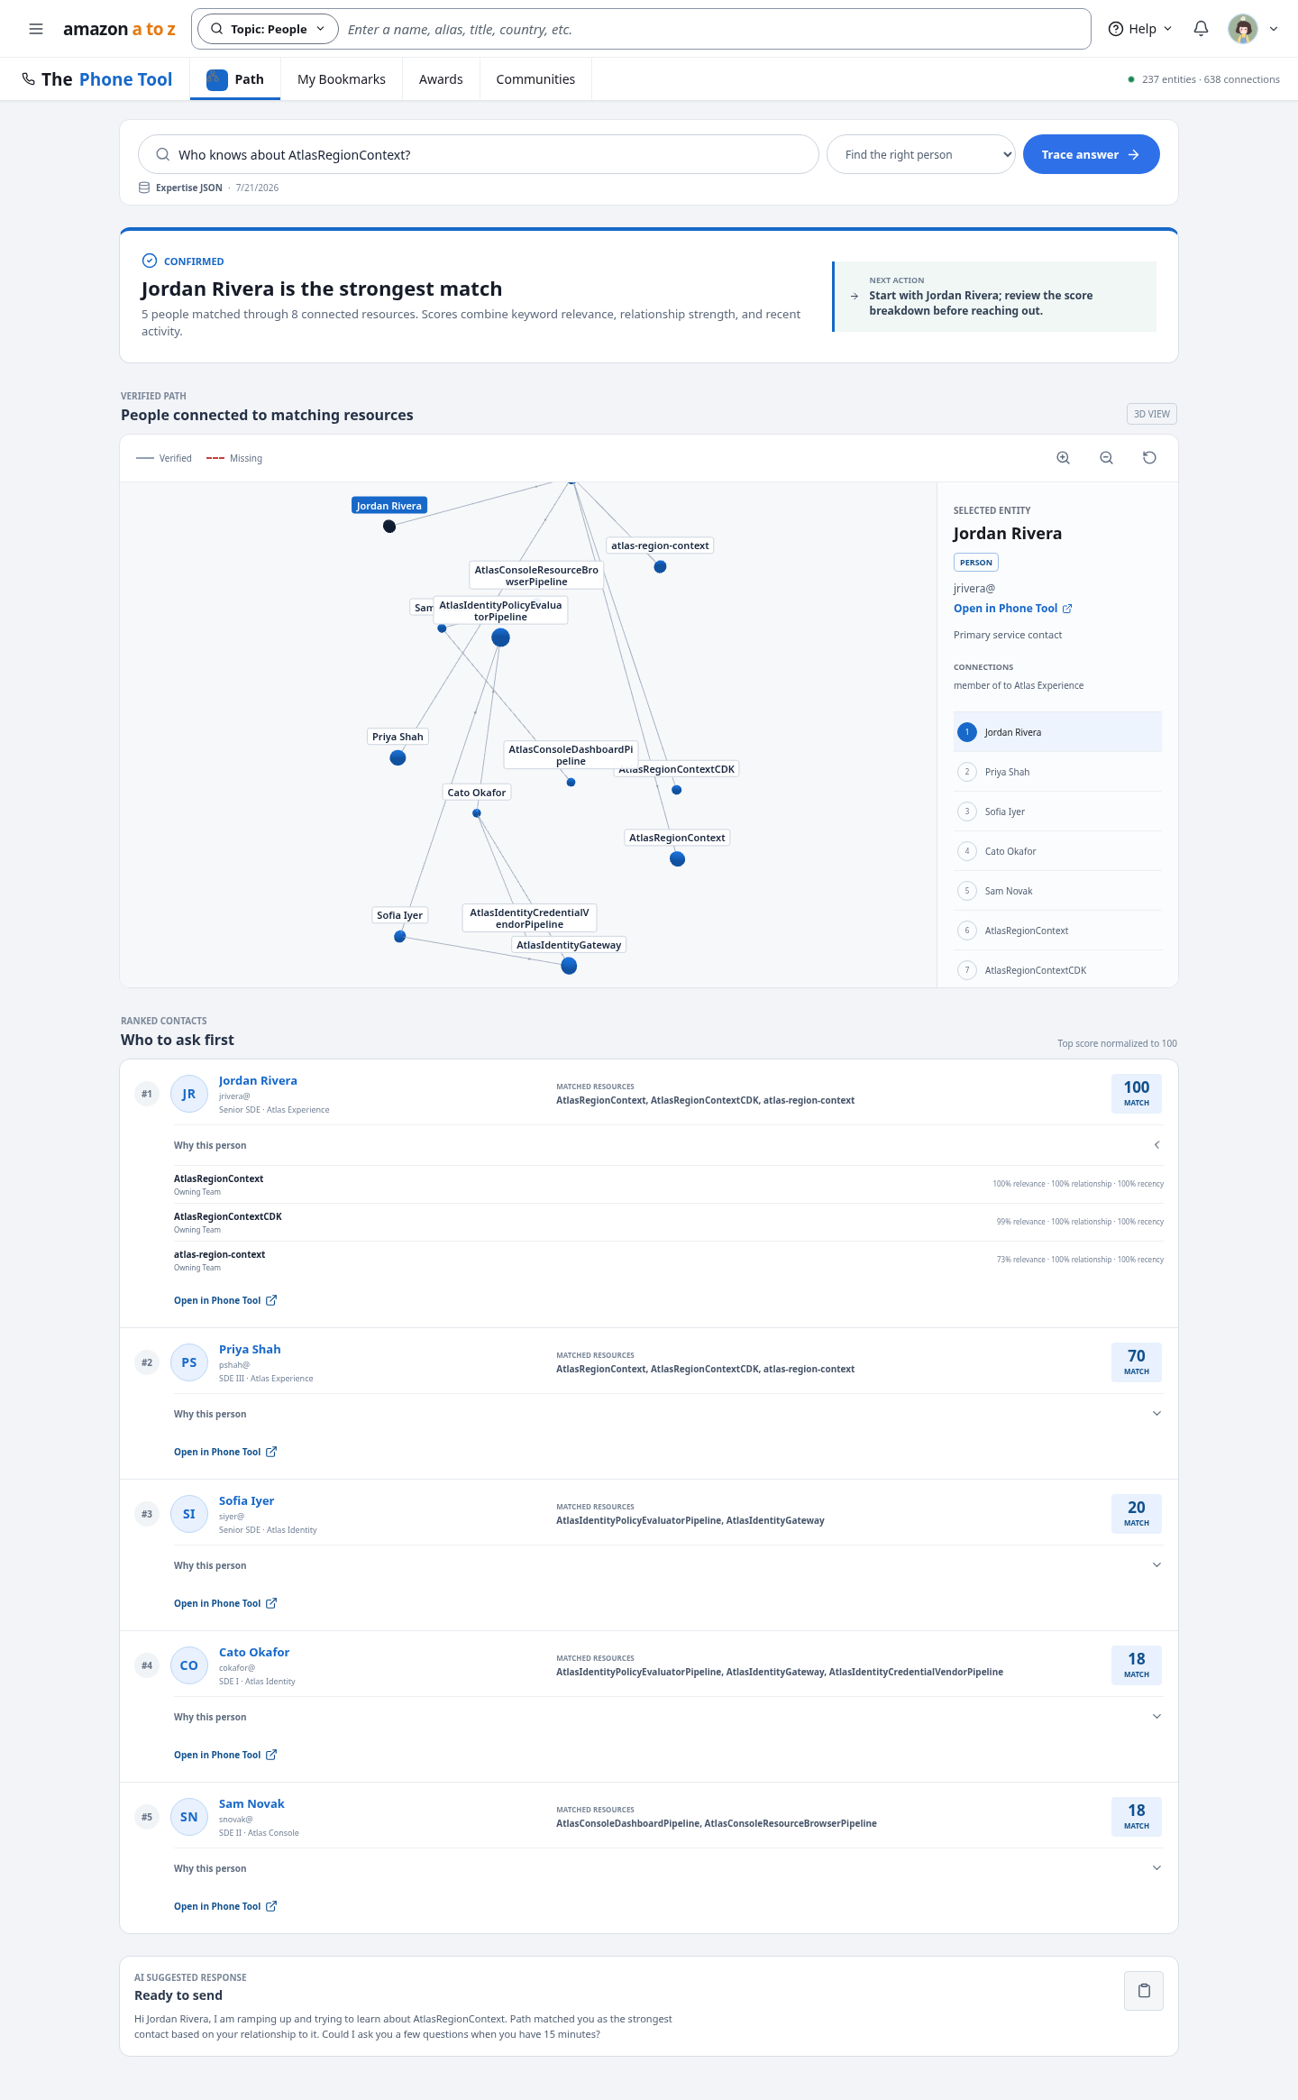
Task: Click the 70 MATCH score badge
Action: click(x=1137, y=1362)
